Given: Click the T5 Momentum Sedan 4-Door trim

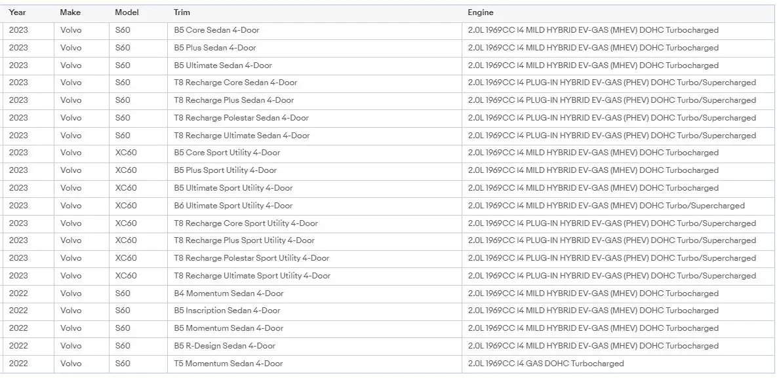Looking at the screenshot, I should 228,364.
